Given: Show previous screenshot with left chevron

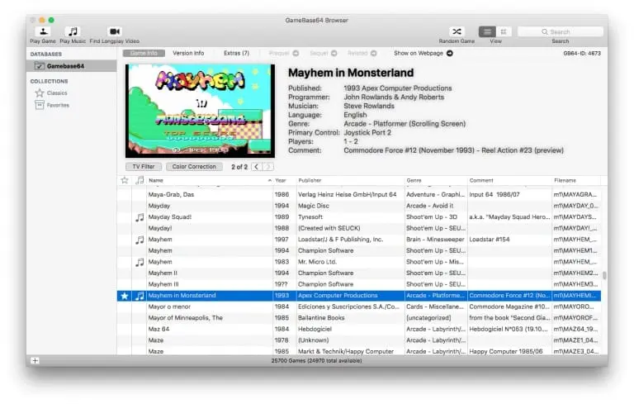Looking at the screenshot, I should tap(257, 166).
